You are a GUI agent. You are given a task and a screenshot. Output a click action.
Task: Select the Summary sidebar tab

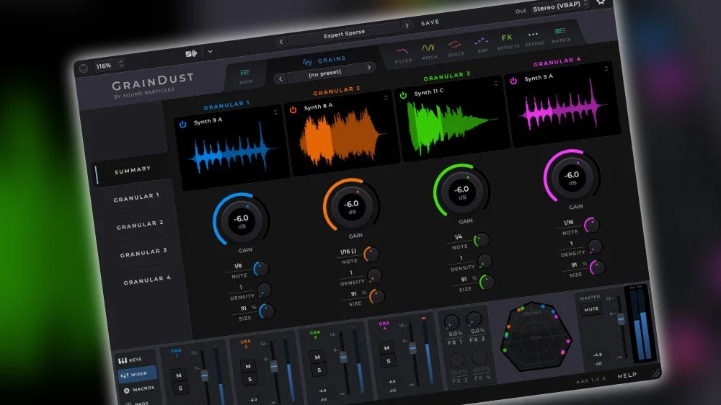tap(132, 171)
